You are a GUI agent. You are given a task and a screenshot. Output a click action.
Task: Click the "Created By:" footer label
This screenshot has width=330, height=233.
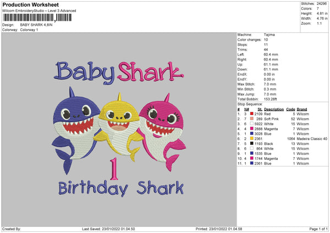(x=12, y=229)
